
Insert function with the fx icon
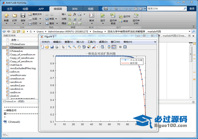[74, 14]
